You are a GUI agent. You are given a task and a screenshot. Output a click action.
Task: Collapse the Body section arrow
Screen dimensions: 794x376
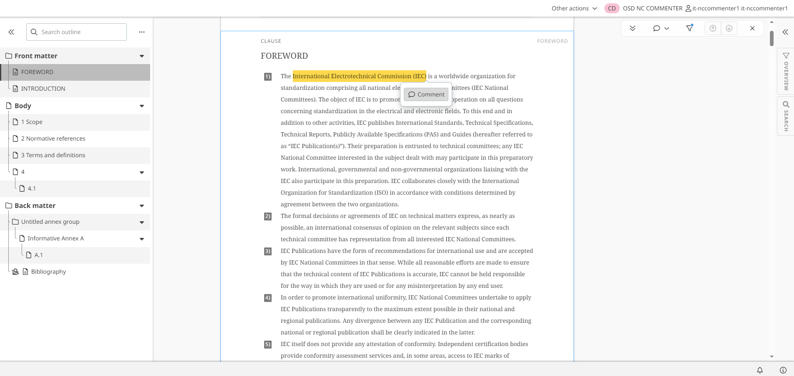click(x=142, y=106)
